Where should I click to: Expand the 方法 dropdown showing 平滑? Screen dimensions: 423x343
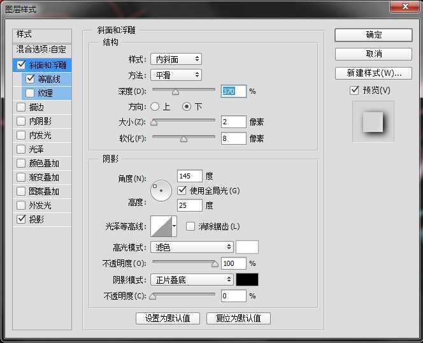pos(176,75)
